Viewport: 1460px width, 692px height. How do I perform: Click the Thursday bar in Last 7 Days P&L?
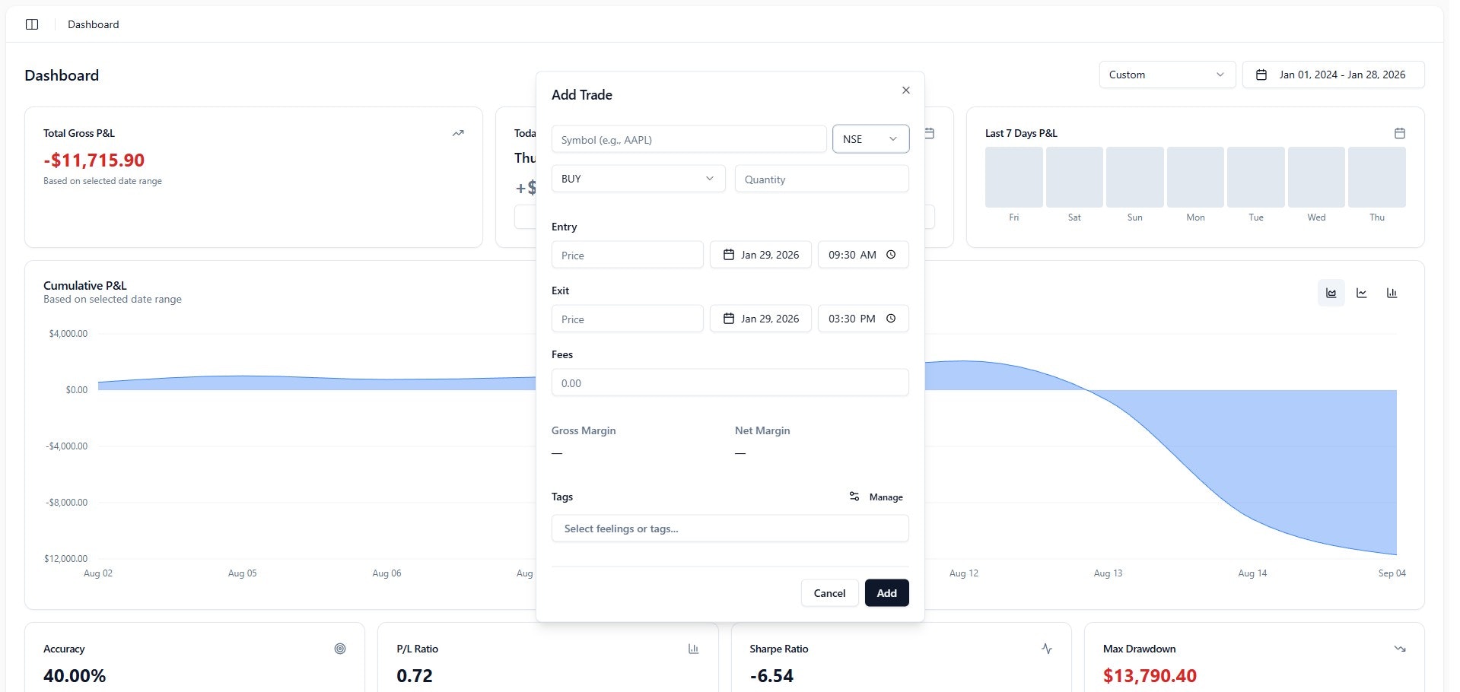pyautogui.click(x=1376, y=176)
